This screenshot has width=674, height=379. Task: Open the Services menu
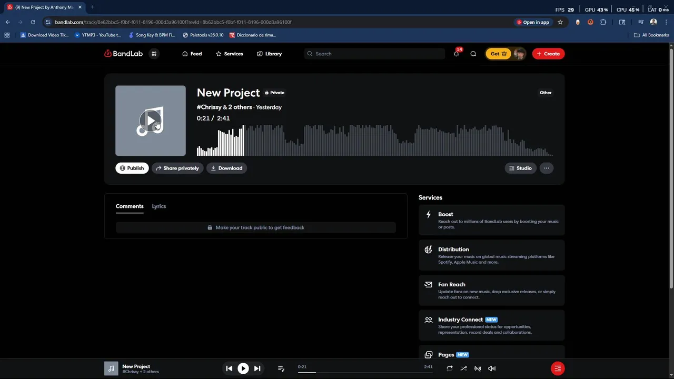click(229, 54)
